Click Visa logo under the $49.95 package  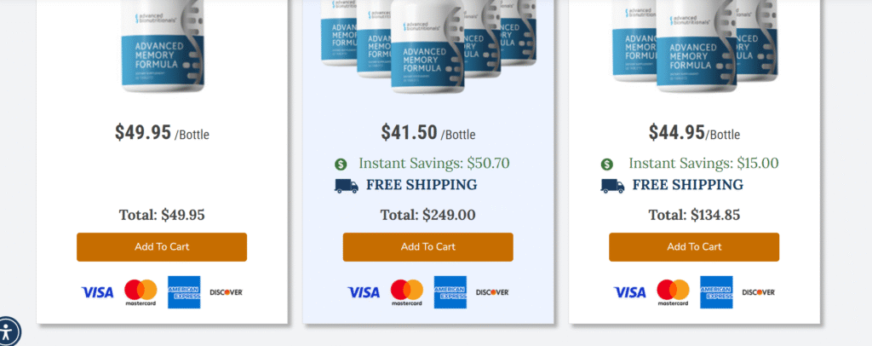point(97,292)
